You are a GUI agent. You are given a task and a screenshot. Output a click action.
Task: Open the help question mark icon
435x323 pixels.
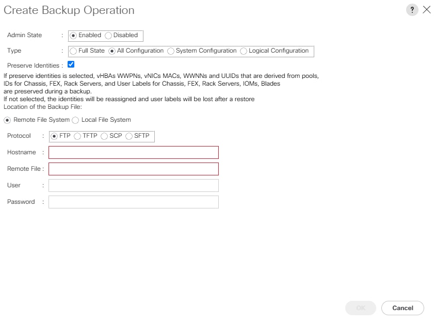412,10
